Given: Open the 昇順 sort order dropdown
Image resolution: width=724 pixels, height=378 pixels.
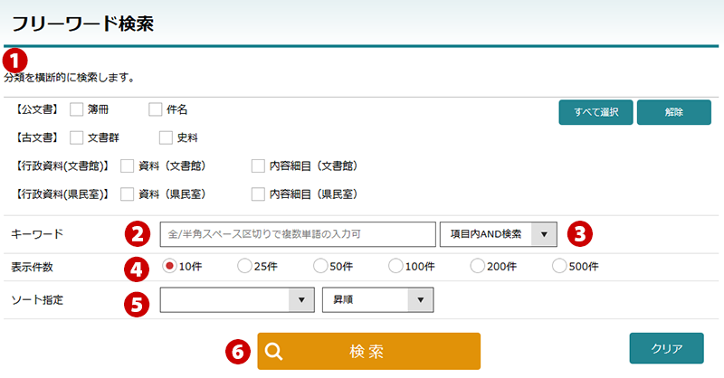Looking at the screenshot, I should [377, 299].
